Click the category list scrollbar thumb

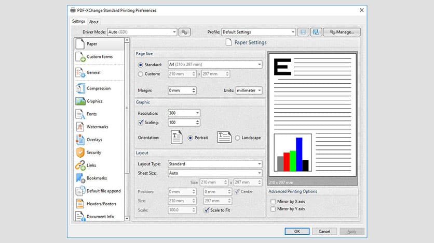[127, 108]
